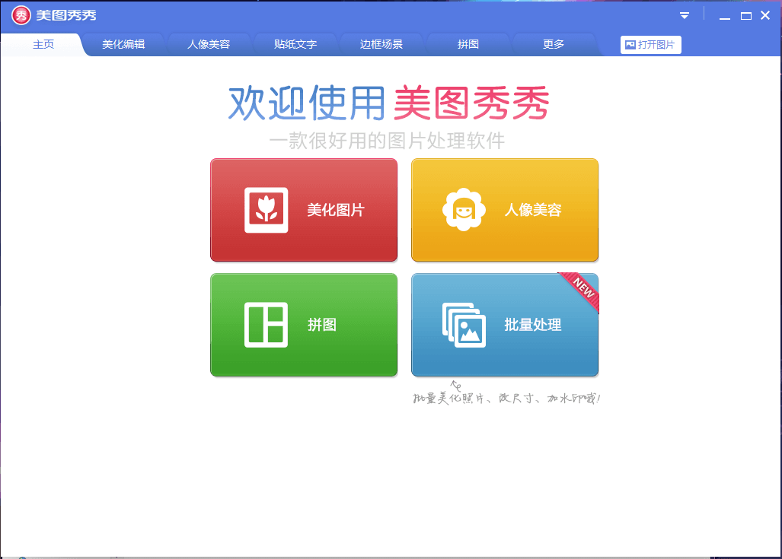782x559 pixels.
Task: Click the collage grid icon on green tile
Action: coord(267,325)
